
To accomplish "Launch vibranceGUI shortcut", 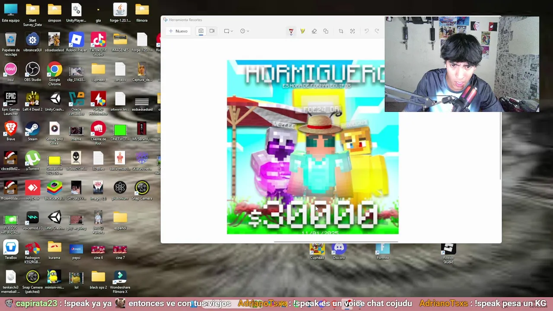I will (x=32, y=42).
